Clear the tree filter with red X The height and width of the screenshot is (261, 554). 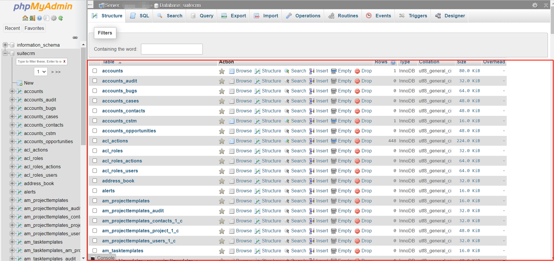(x=64, y=61)
